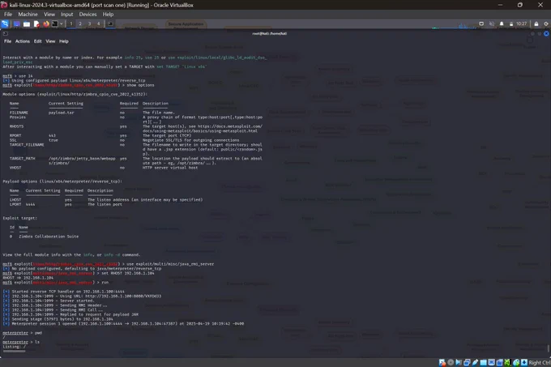Click the 'meterpreter > pwd' prompt line
The width and height of the screenshot is (551, 367).
pos(22,333)
